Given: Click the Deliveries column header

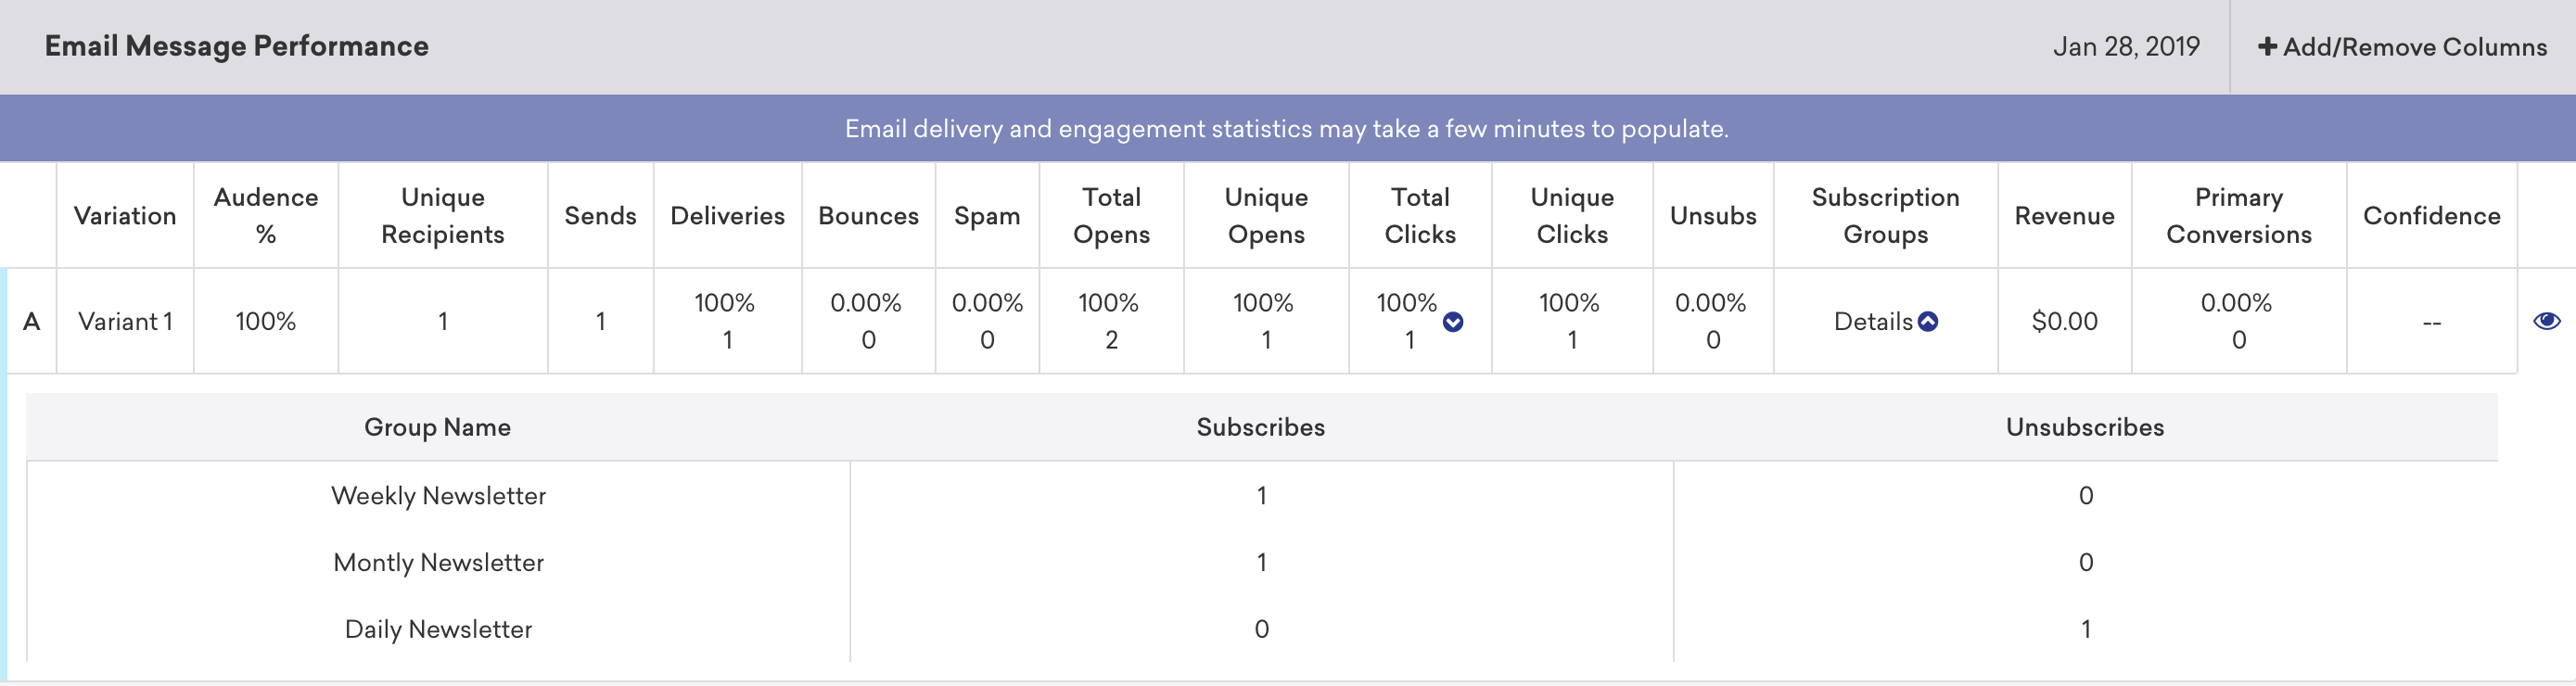Looking at the screenshot, I should [727, 216].
